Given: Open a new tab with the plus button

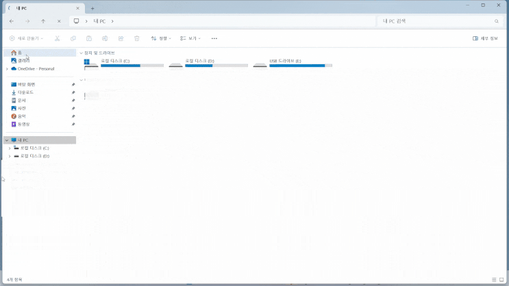Looking at the screenshot, I should coord(92,8).
